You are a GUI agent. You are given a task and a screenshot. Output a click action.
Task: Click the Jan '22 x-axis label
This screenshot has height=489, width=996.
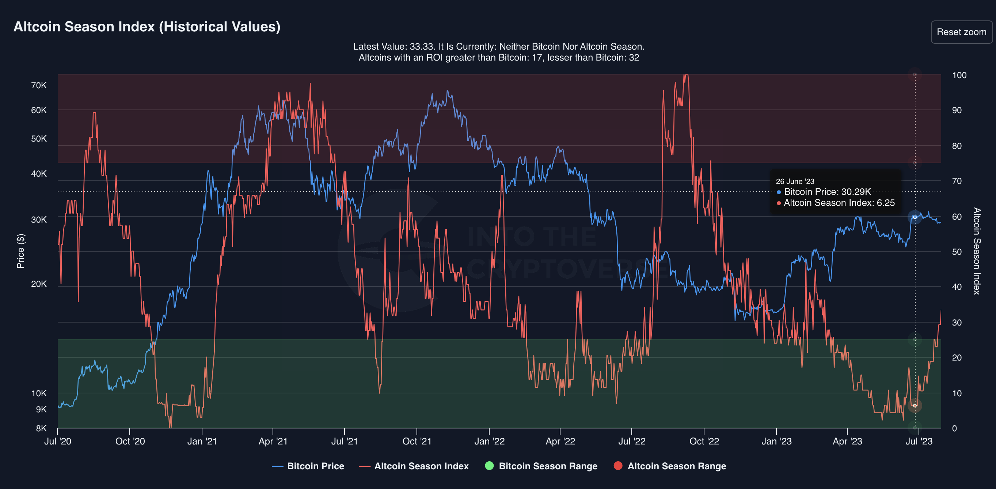coord(489,441)
